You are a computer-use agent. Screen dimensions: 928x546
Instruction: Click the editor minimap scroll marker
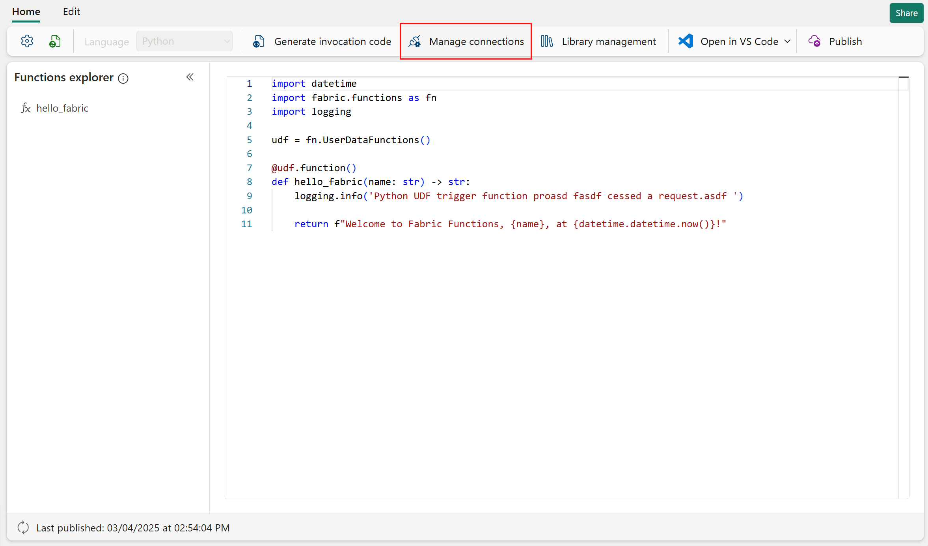click(x=904, y=77)
